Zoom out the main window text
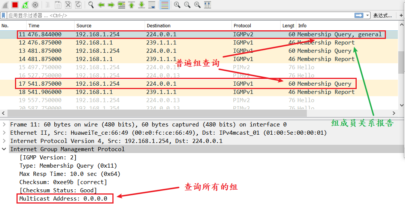405x217 pixels. click(x=187, y=4)
